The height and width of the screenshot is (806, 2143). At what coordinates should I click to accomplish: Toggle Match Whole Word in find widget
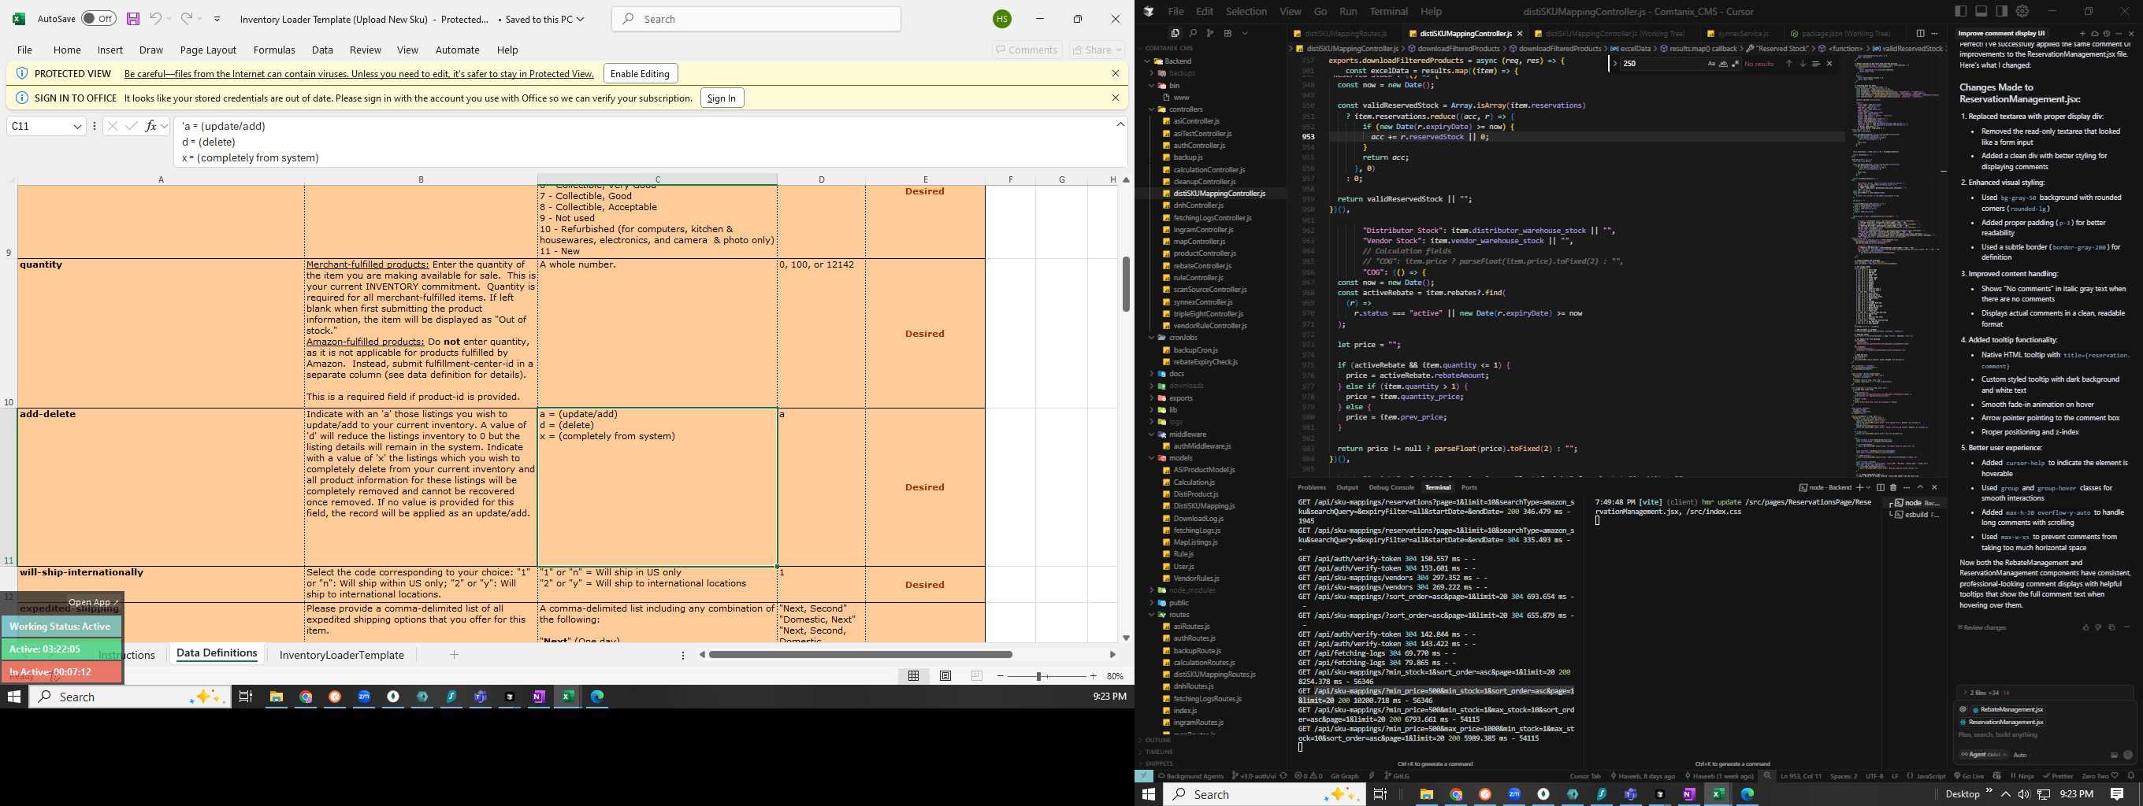coord(1723,63)
